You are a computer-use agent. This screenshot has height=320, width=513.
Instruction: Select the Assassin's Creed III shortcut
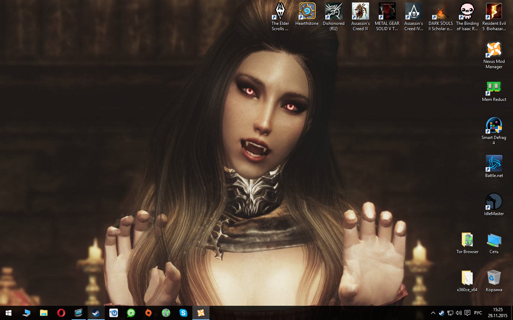[360, 17]
